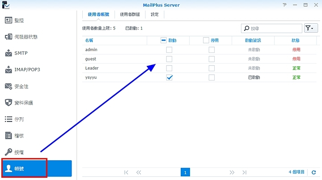Toggle the 啟動 header select-all checkbox
322x180 pixels.
tap(164, 40)
